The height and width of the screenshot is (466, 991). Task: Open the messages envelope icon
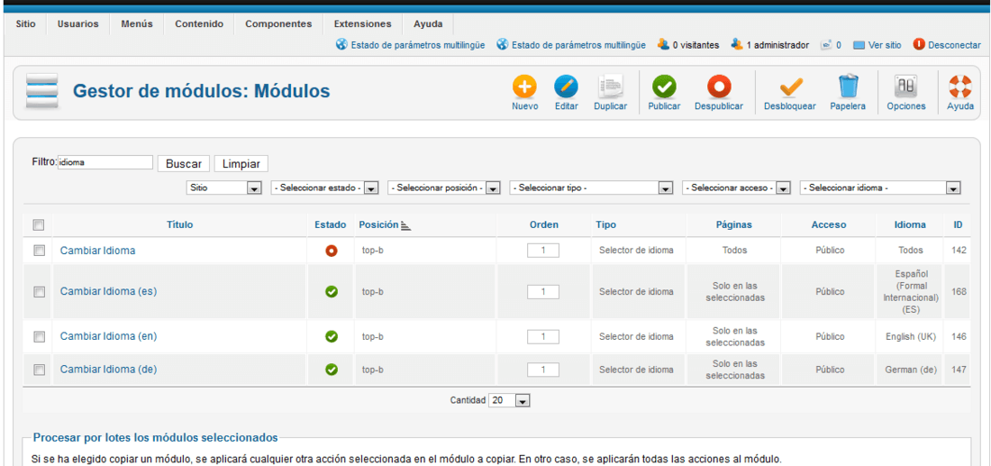click(825, 46)
